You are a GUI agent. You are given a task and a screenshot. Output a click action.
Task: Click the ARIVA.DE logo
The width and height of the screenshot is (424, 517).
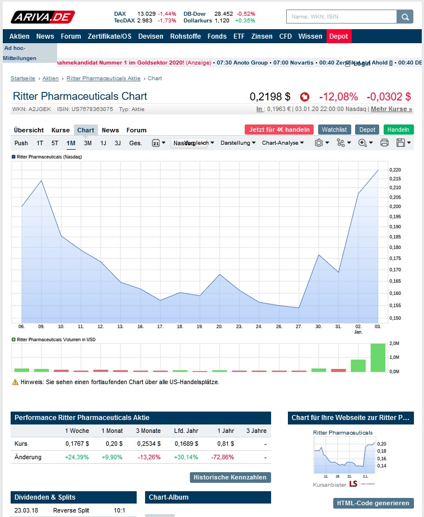pyautogui.click(x=43, y=17)
